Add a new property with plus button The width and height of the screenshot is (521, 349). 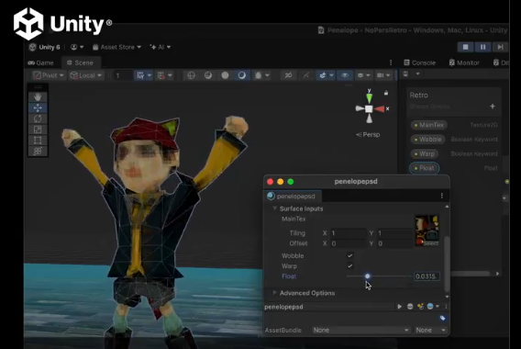[x=493, y=107]
